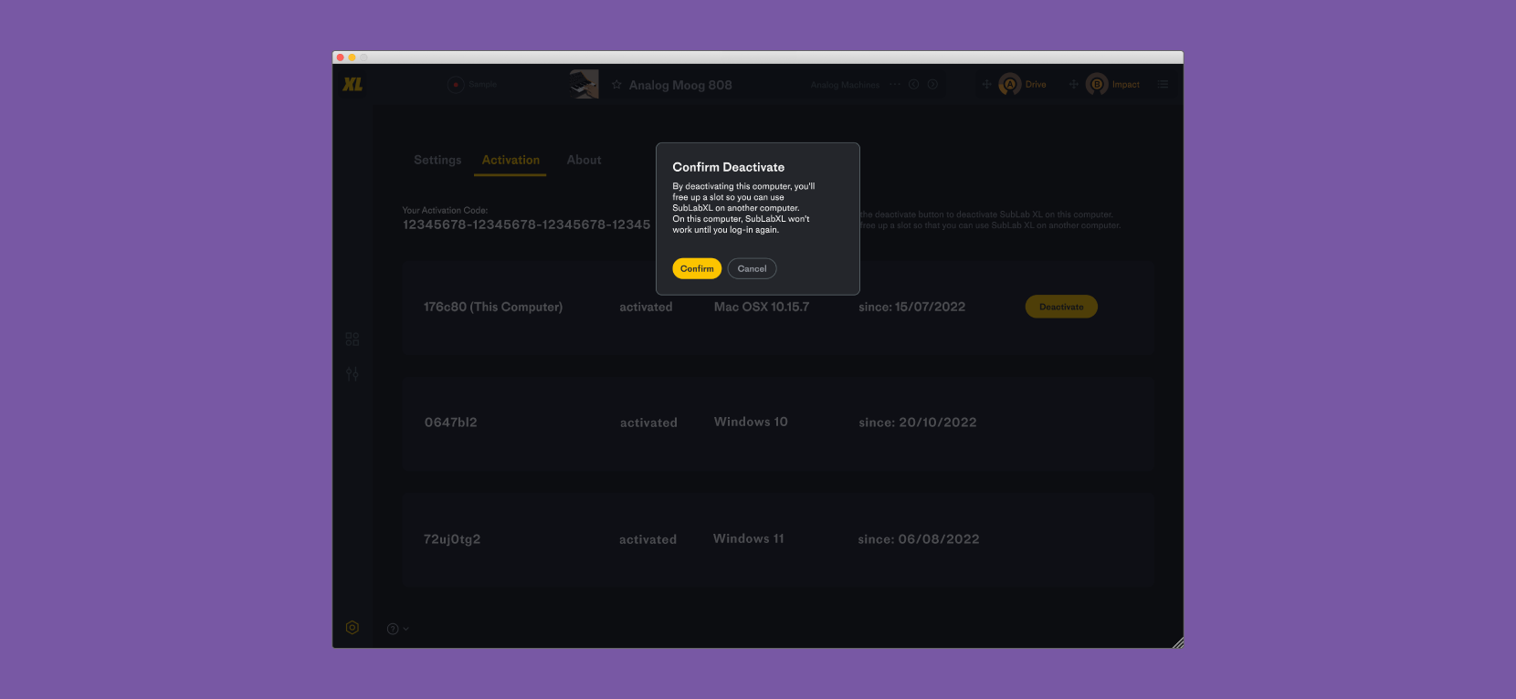Go to the next preset arrow
The width and height of the screenshot is (1516, 699).
(x=932, y=84)
